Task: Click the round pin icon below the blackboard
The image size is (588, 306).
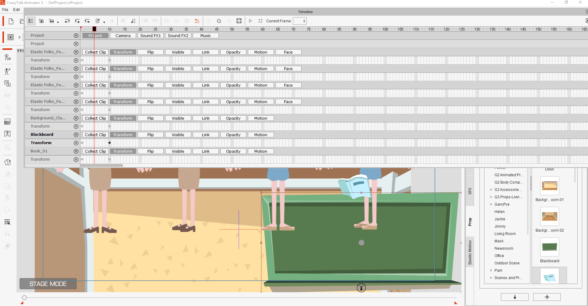Action: coord(361,288)
